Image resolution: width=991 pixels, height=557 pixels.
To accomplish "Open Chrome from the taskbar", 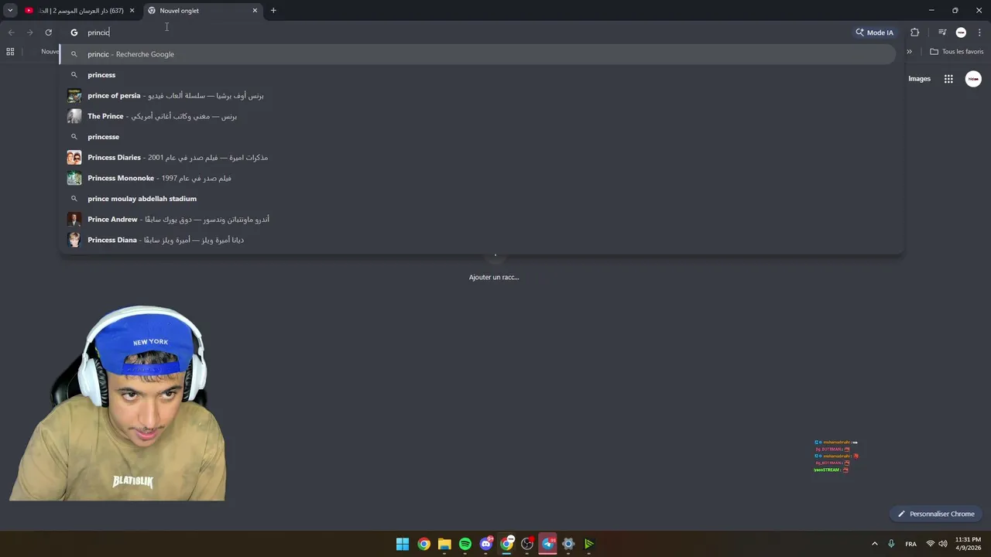I will point(423,544).
